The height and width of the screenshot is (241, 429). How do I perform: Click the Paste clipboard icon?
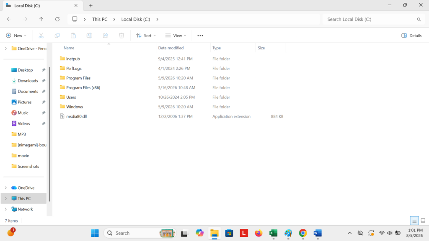(x=73, y=36)
